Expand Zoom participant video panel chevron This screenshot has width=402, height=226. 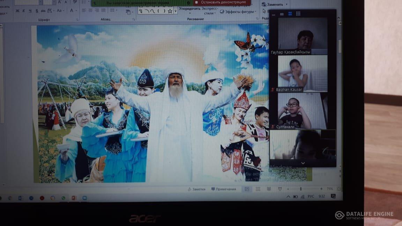coord(303,163)
